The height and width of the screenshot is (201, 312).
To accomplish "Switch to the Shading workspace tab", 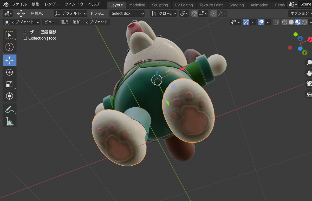I will click(237, 5).
